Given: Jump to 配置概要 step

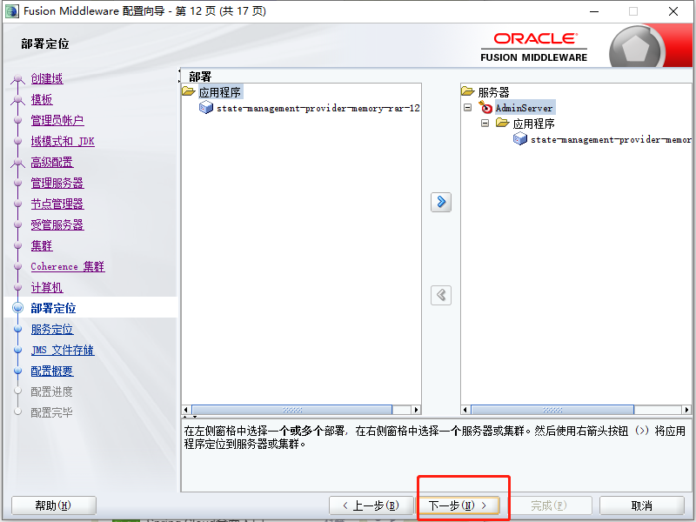Looking at the screenshot, I should click(52, 371).
